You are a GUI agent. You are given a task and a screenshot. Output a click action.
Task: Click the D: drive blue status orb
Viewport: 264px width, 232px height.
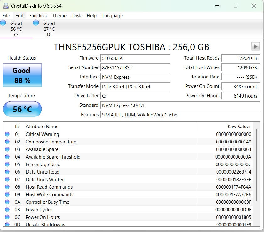36,23
